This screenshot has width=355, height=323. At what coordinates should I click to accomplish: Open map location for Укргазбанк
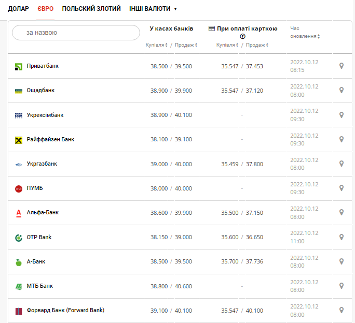click(342, 164)
